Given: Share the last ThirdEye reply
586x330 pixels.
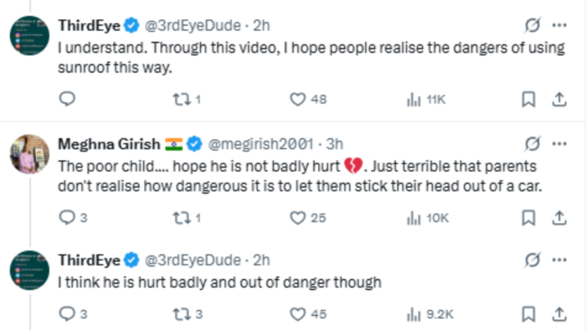Looking at the screenshot, I should click(559, 314).
